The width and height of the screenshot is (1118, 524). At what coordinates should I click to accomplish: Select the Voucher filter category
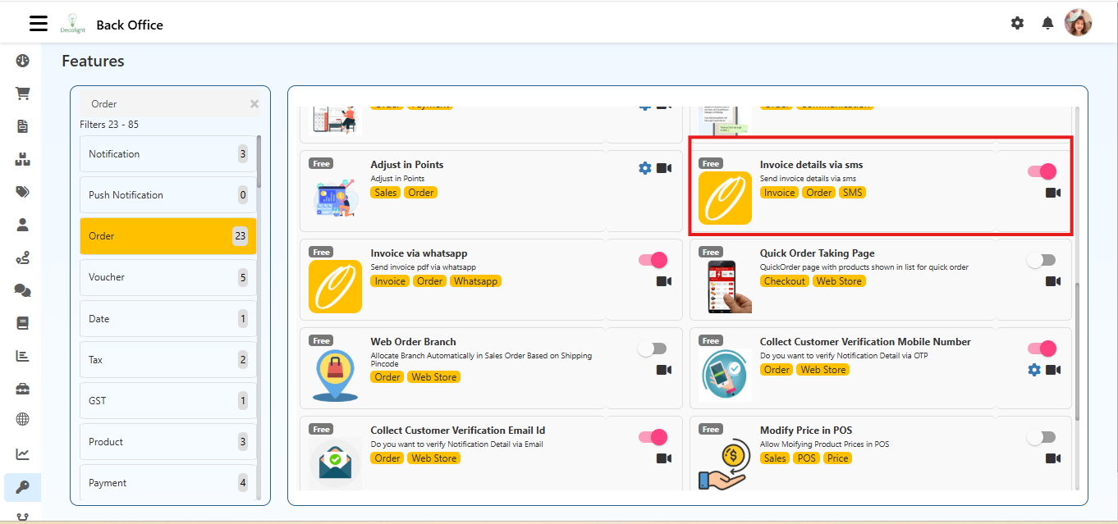coord(167,277)
